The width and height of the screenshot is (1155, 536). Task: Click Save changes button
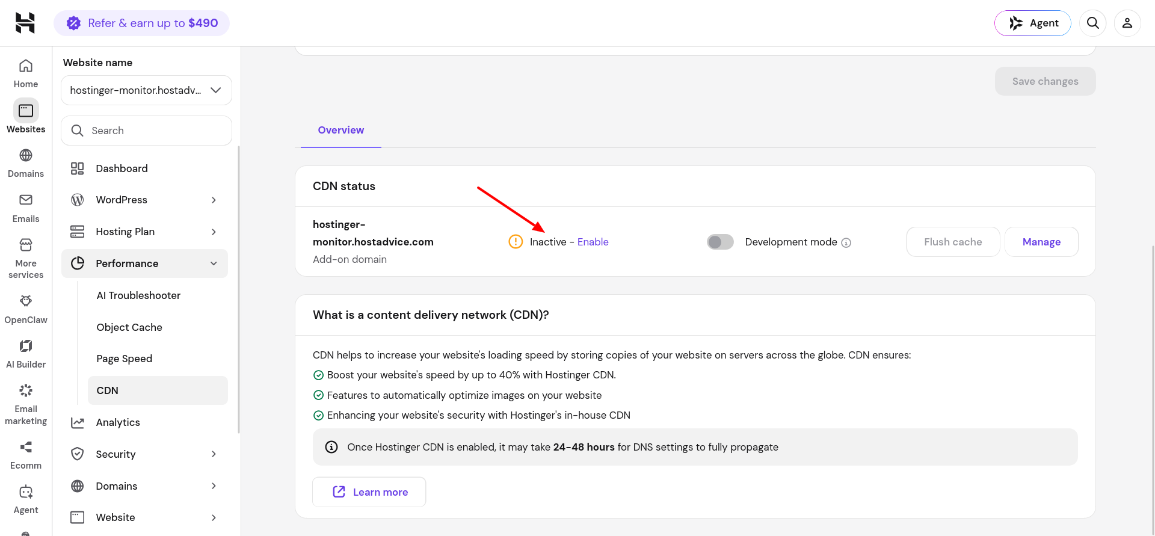(1045, 81)
